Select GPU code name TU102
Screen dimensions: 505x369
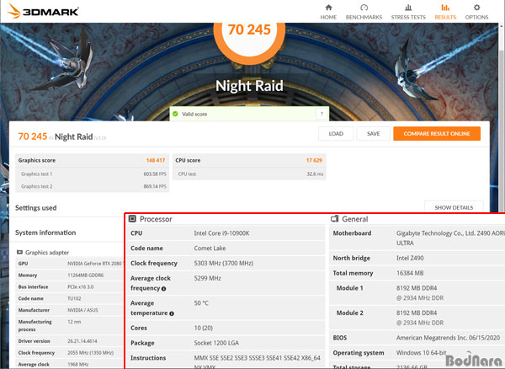click(x=74, y=298)
